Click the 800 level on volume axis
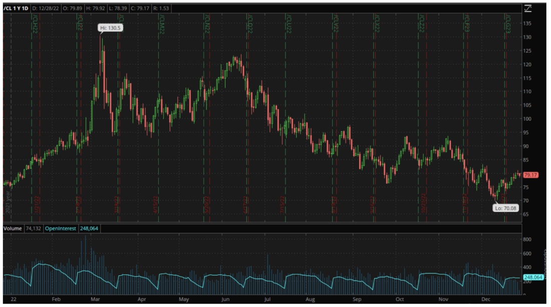551x307 pixels. pos(528,240)
